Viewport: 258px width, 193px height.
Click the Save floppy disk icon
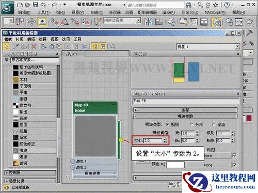click(36, 5)
